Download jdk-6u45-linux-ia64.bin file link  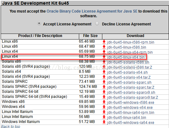coord(126,118)
